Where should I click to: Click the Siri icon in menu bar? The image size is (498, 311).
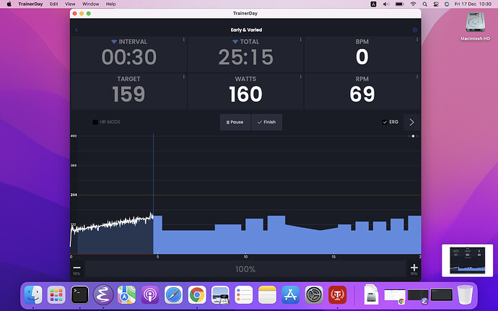pos(447,4)
